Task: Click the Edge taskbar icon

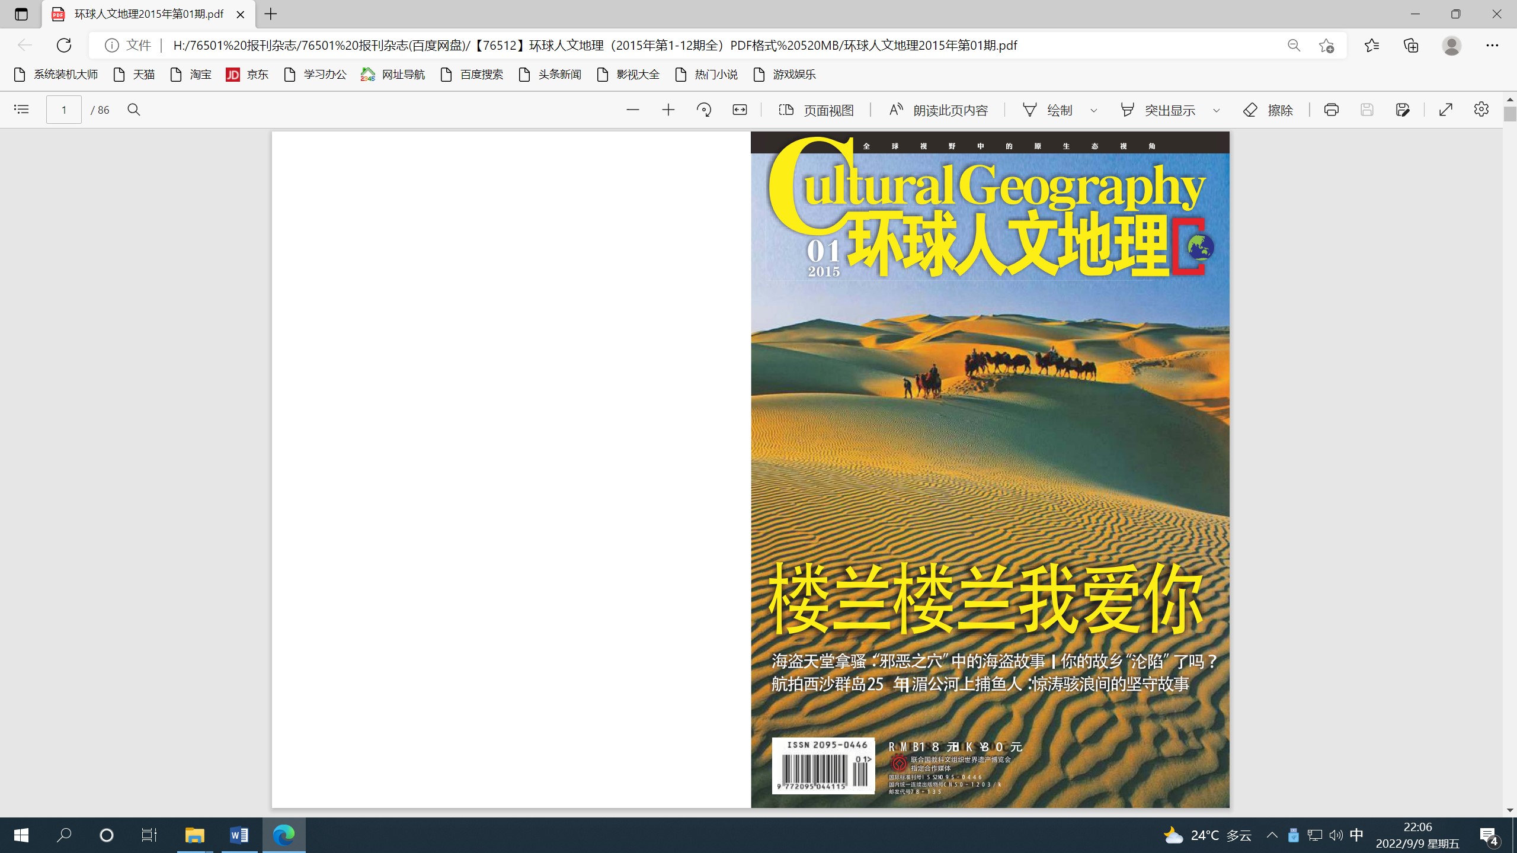Action: point(284,835)
